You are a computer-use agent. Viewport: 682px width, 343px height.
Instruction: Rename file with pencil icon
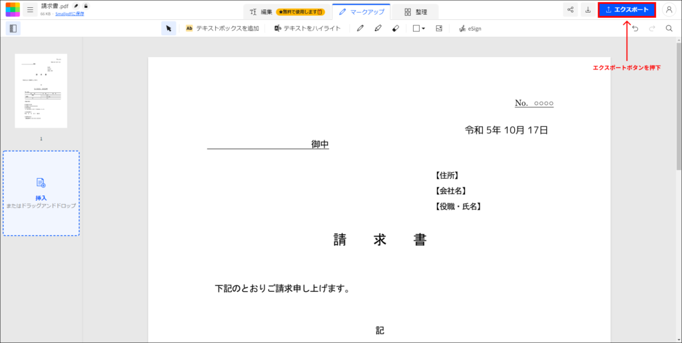click(x=76, y=6)
